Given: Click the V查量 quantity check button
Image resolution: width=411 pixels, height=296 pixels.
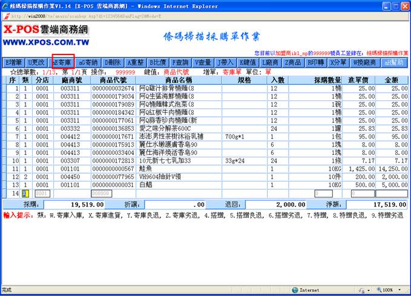Looking at the screenshot, I should point(203,62).
